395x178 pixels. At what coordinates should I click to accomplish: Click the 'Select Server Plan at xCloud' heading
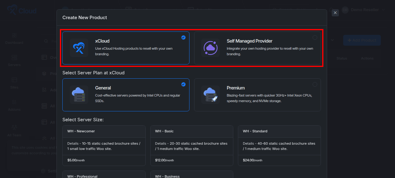click(x=94, y=73)
